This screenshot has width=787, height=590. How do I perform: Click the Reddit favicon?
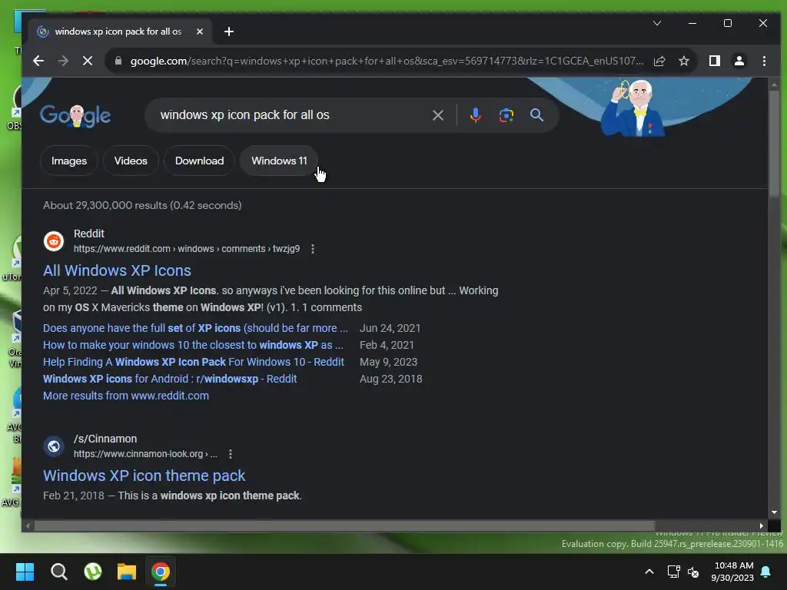click(x=54, y=241)
